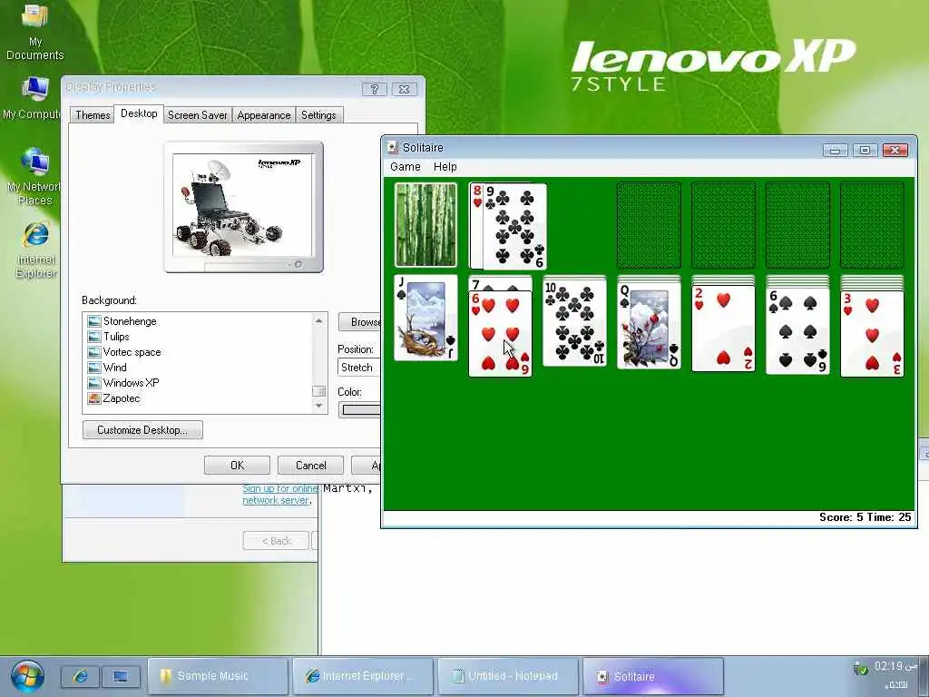
Task: Click Browse button in Display Properties
Action: pos(359,322)
